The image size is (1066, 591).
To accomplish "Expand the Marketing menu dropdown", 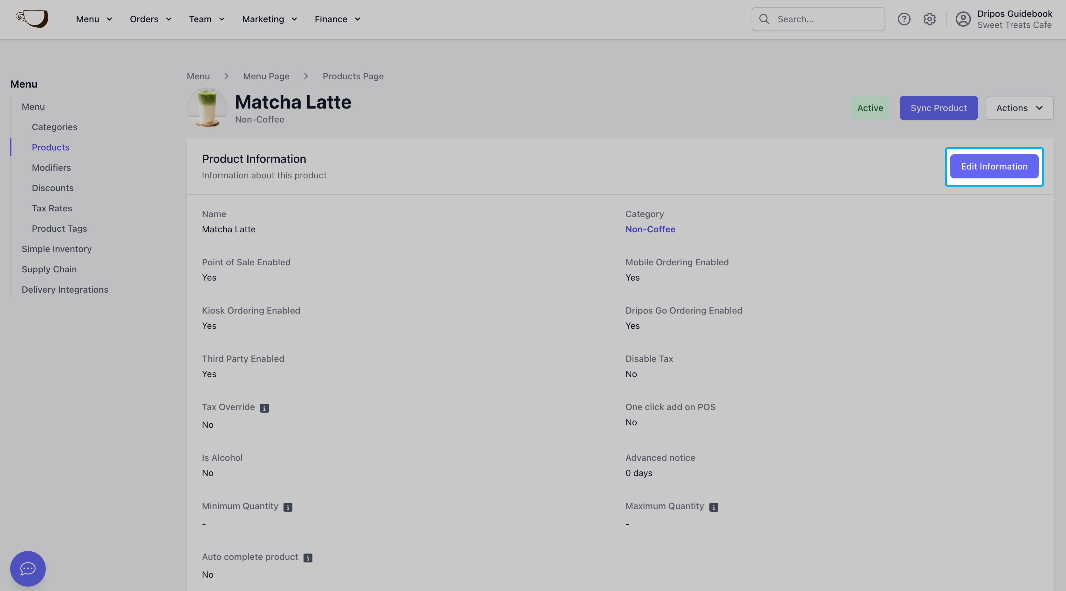I will pyautogui.click(x=270, y=19).
